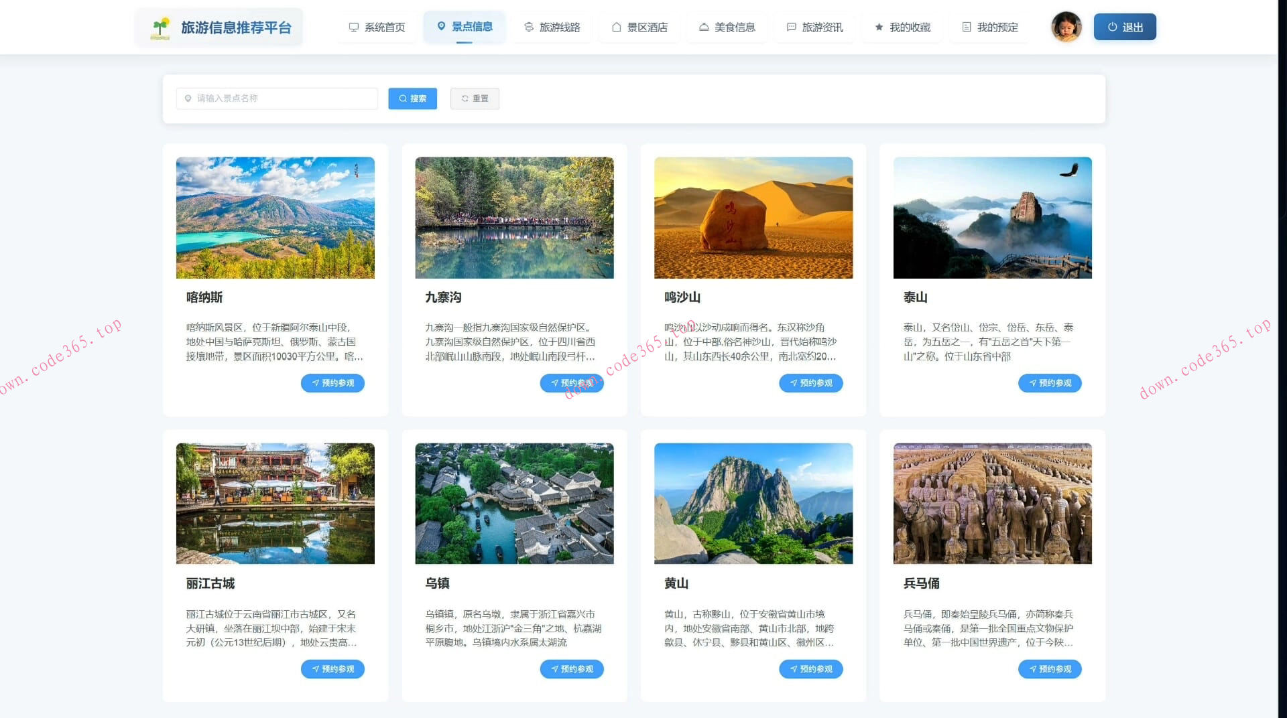The width and height of the screenshot is (1287, 718).
Task: Open the user avatar profile picture
Action: coord(1066,27)
